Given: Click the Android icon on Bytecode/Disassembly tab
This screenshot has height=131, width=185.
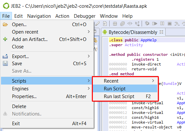Looking at the screenshot, I should coord(105,32).
